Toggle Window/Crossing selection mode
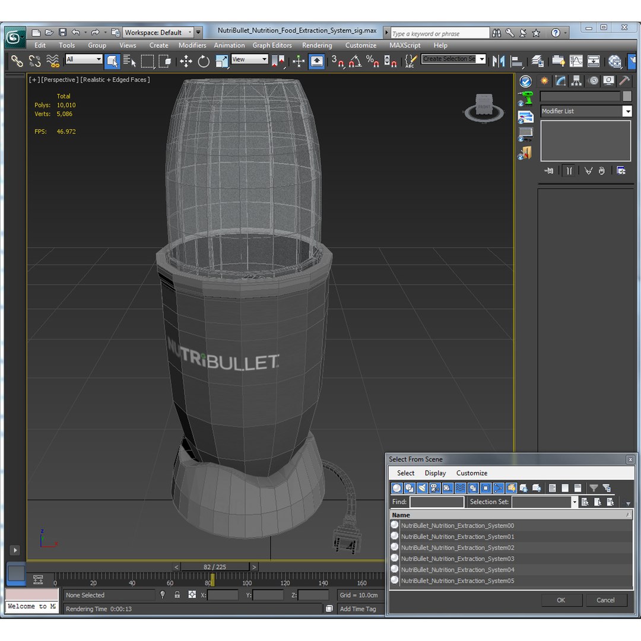 click(165, 61)
